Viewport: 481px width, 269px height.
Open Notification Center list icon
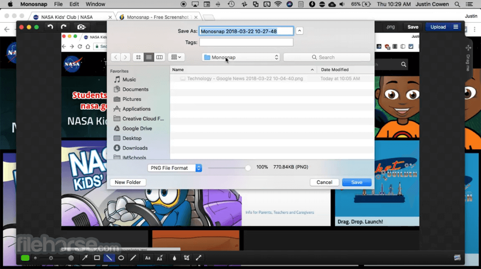(x=469, y=4)
